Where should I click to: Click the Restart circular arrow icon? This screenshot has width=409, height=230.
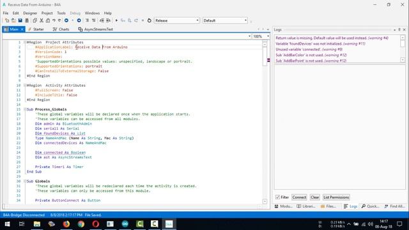pos(149,20)
